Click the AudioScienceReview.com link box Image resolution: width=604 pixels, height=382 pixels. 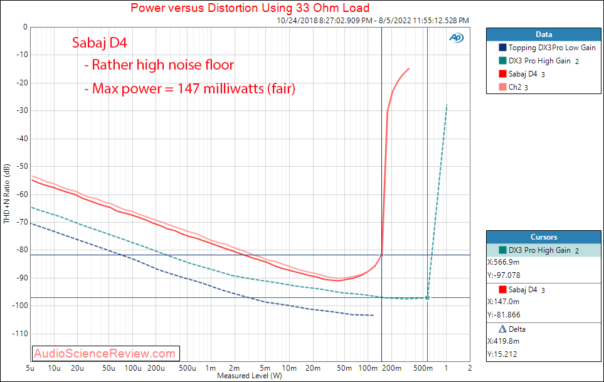[x=105, y=353]
